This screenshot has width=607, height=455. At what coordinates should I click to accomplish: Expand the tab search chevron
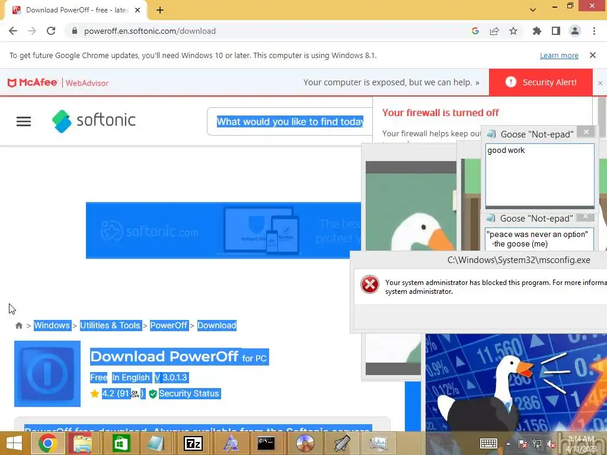click(533, 10)
